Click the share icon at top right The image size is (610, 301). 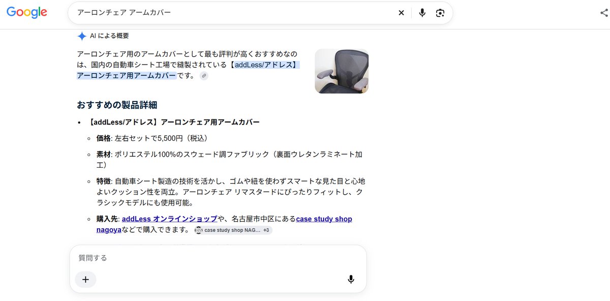[x=604, y=13]
